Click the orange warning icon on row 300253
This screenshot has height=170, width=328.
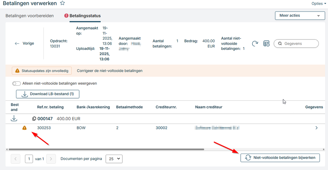(24, 128)
